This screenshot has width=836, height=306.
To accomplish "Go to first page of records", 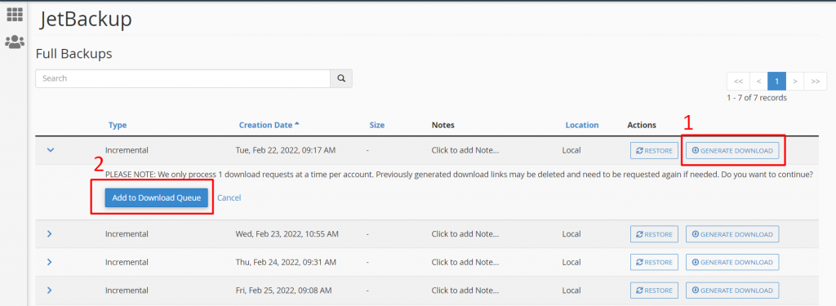I will tap(738, 81).
